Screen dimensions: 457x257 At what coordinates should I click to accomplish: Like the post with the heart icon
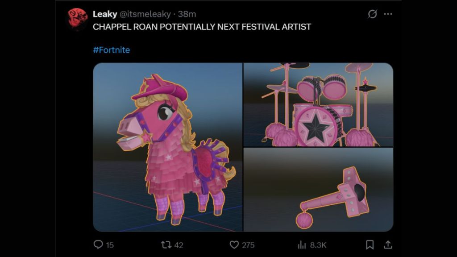[x=234, y=245]
